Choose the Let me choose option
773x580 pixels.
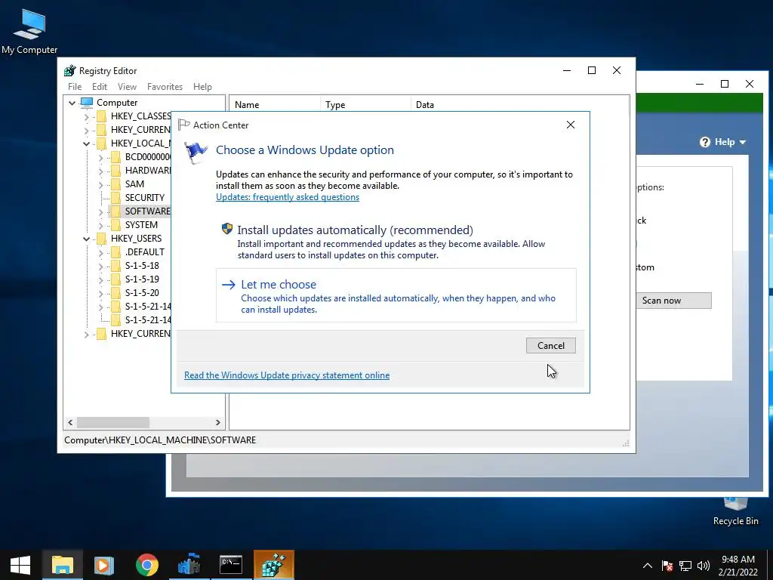(x=396, y=295)
